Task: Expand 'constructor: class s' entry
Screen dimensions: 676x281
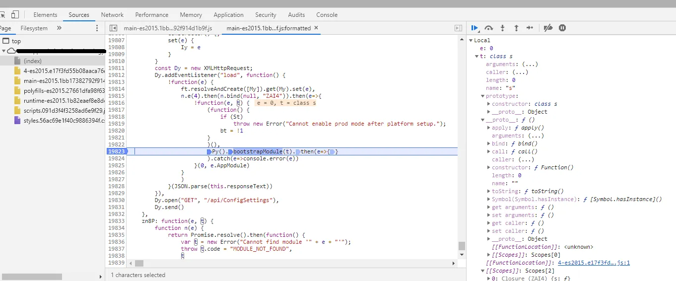Action: pyautogui.click(x=488, y=104)
